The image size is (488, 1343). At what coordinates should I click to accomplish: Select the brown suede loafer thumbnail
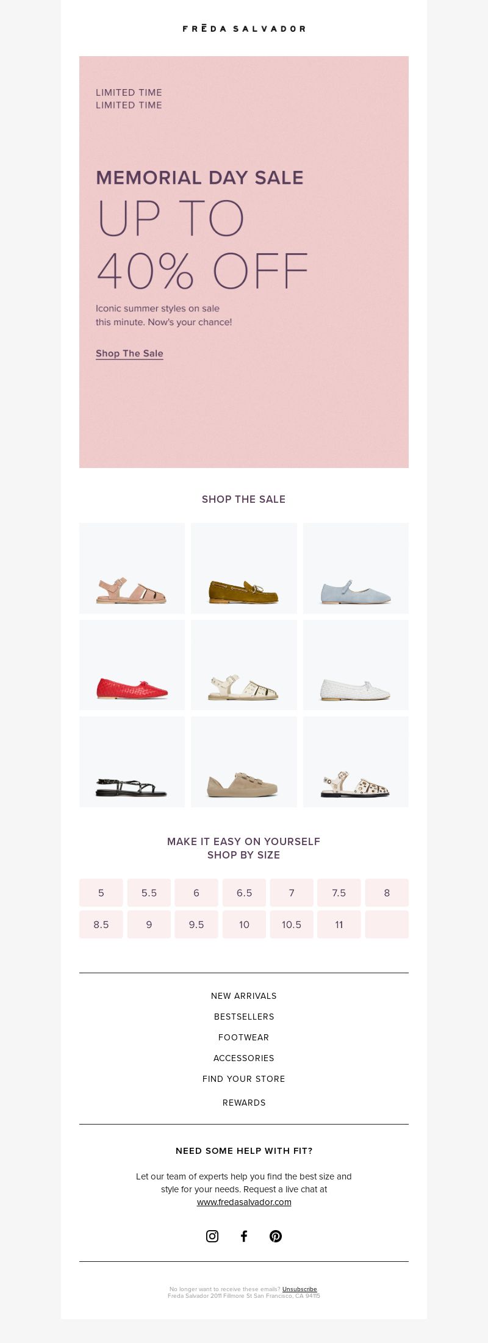[x=244, y=568]
